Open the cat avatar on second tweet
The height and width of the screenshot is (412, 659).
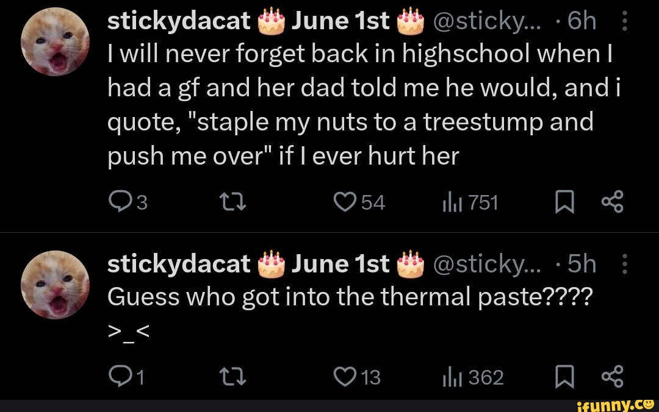[55, 284]
